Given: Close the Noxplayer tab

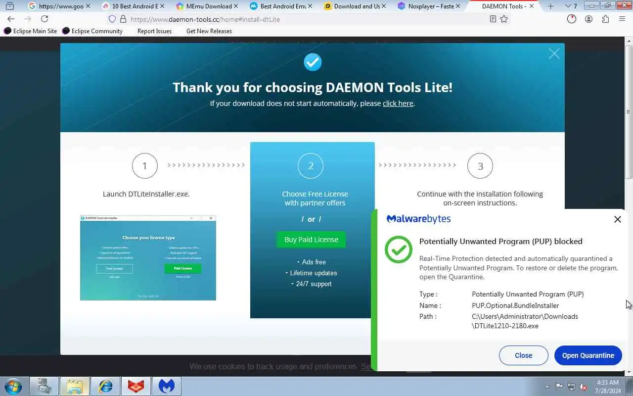Looking at the screenshot, I should point(458,6).
